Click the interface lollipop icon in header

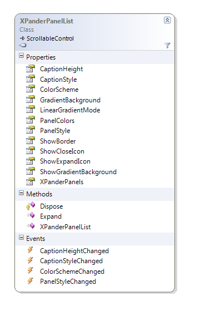pos(23,46)
